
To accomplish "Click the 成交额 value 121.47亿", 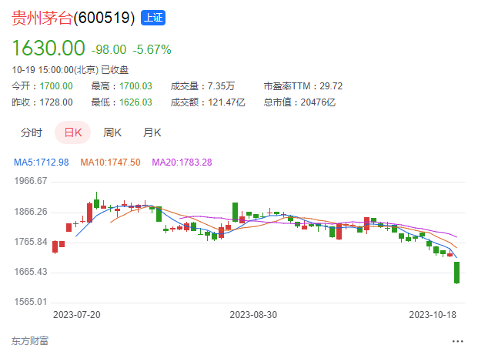I will (226, 102).
